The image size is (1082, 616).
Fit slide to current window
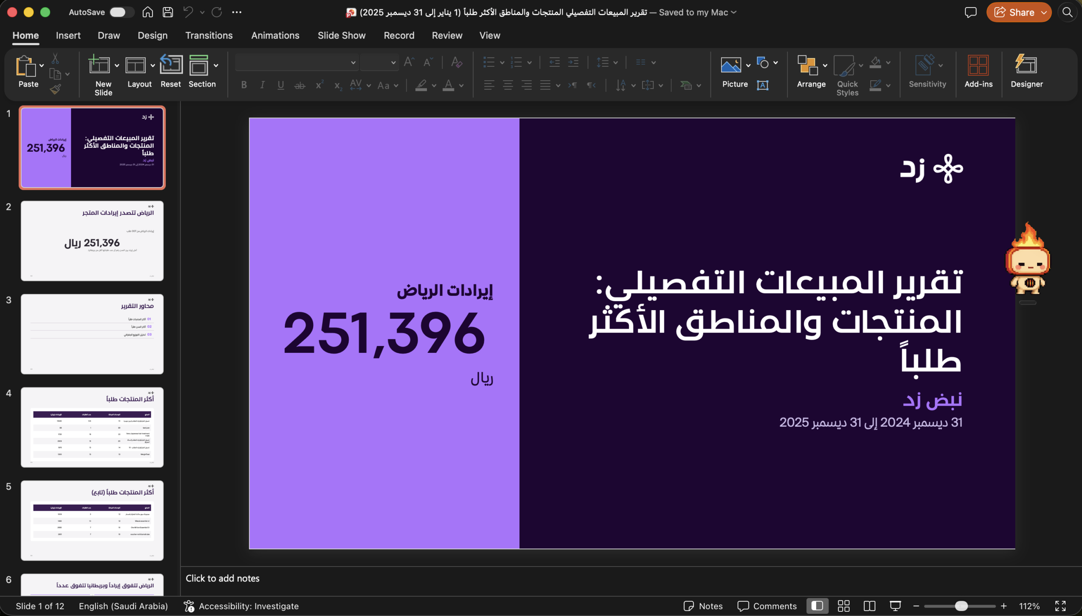coord(1060,606)
